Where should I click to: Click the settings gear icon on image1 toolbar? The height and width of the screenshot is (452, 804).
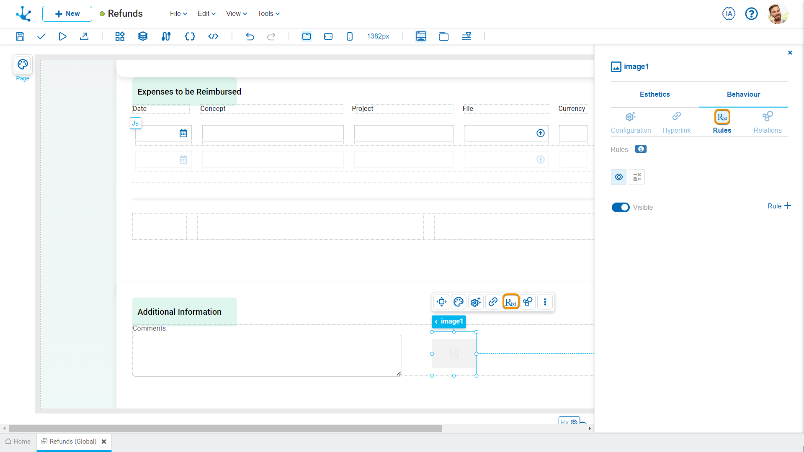[475, 302]
